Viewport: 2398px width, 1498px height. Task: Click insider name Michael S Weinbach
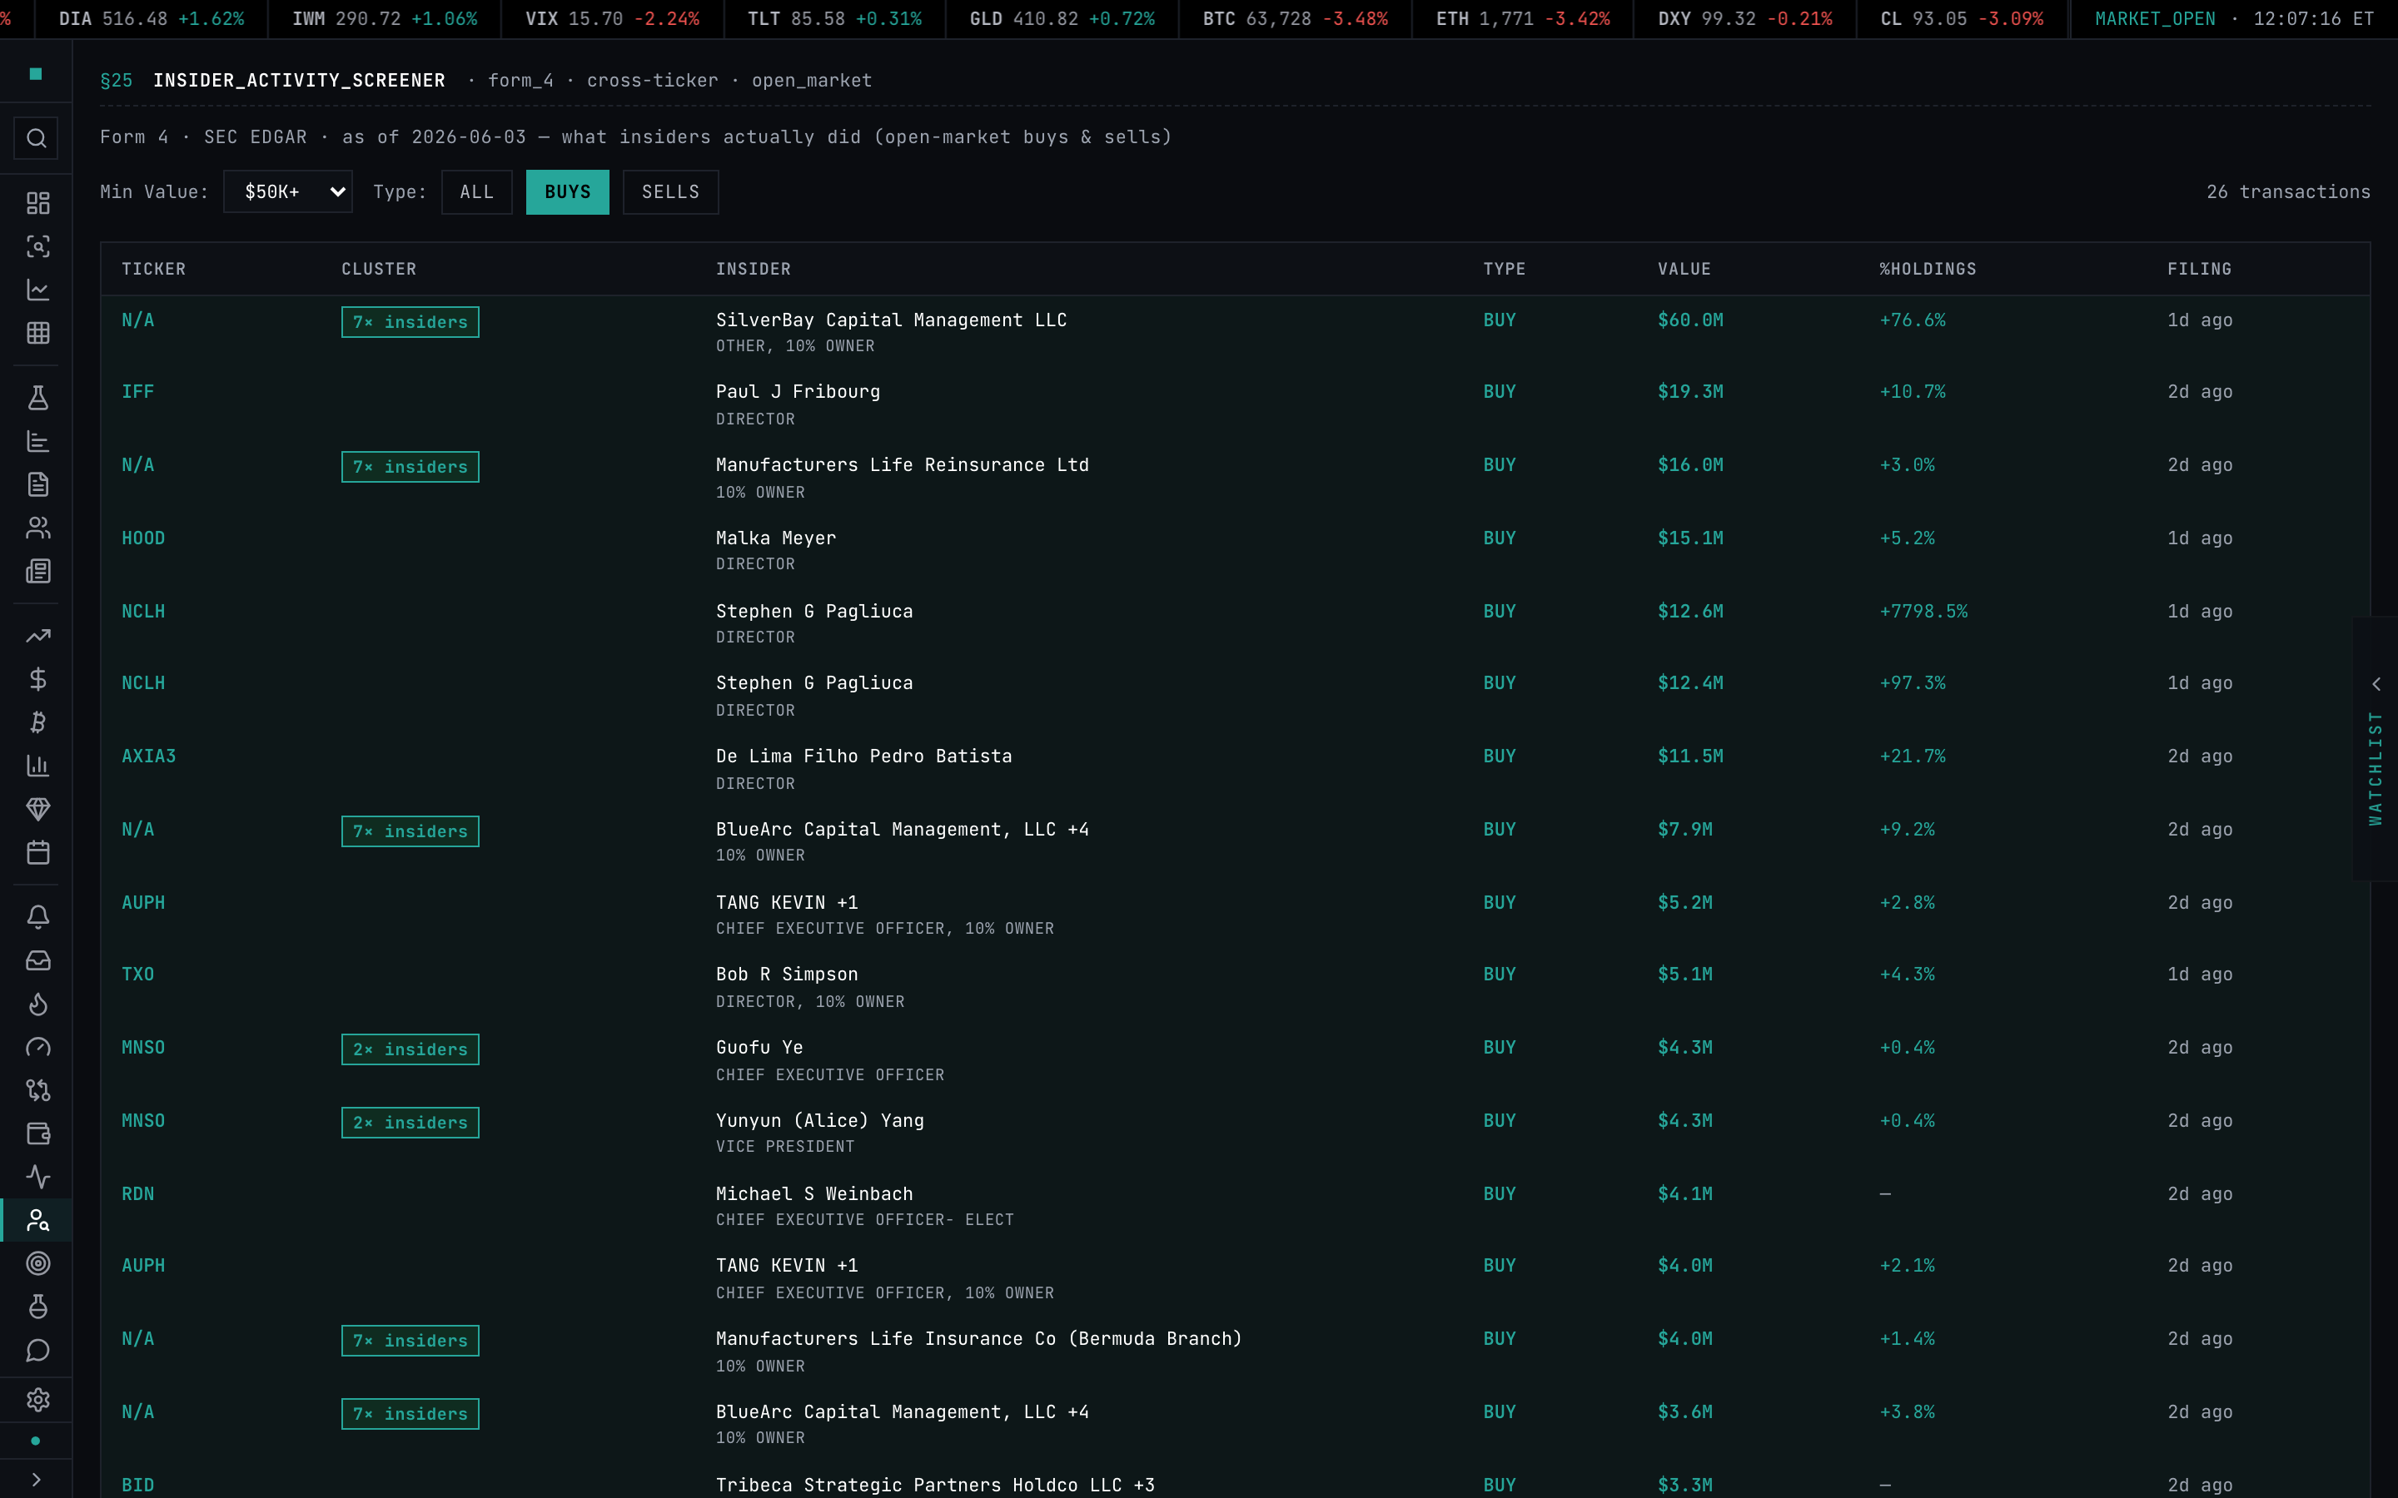point(814,1195)
